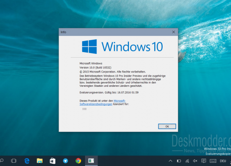Select the active winver taskbar icon
The image size is (231, 166).
(91, 161)
